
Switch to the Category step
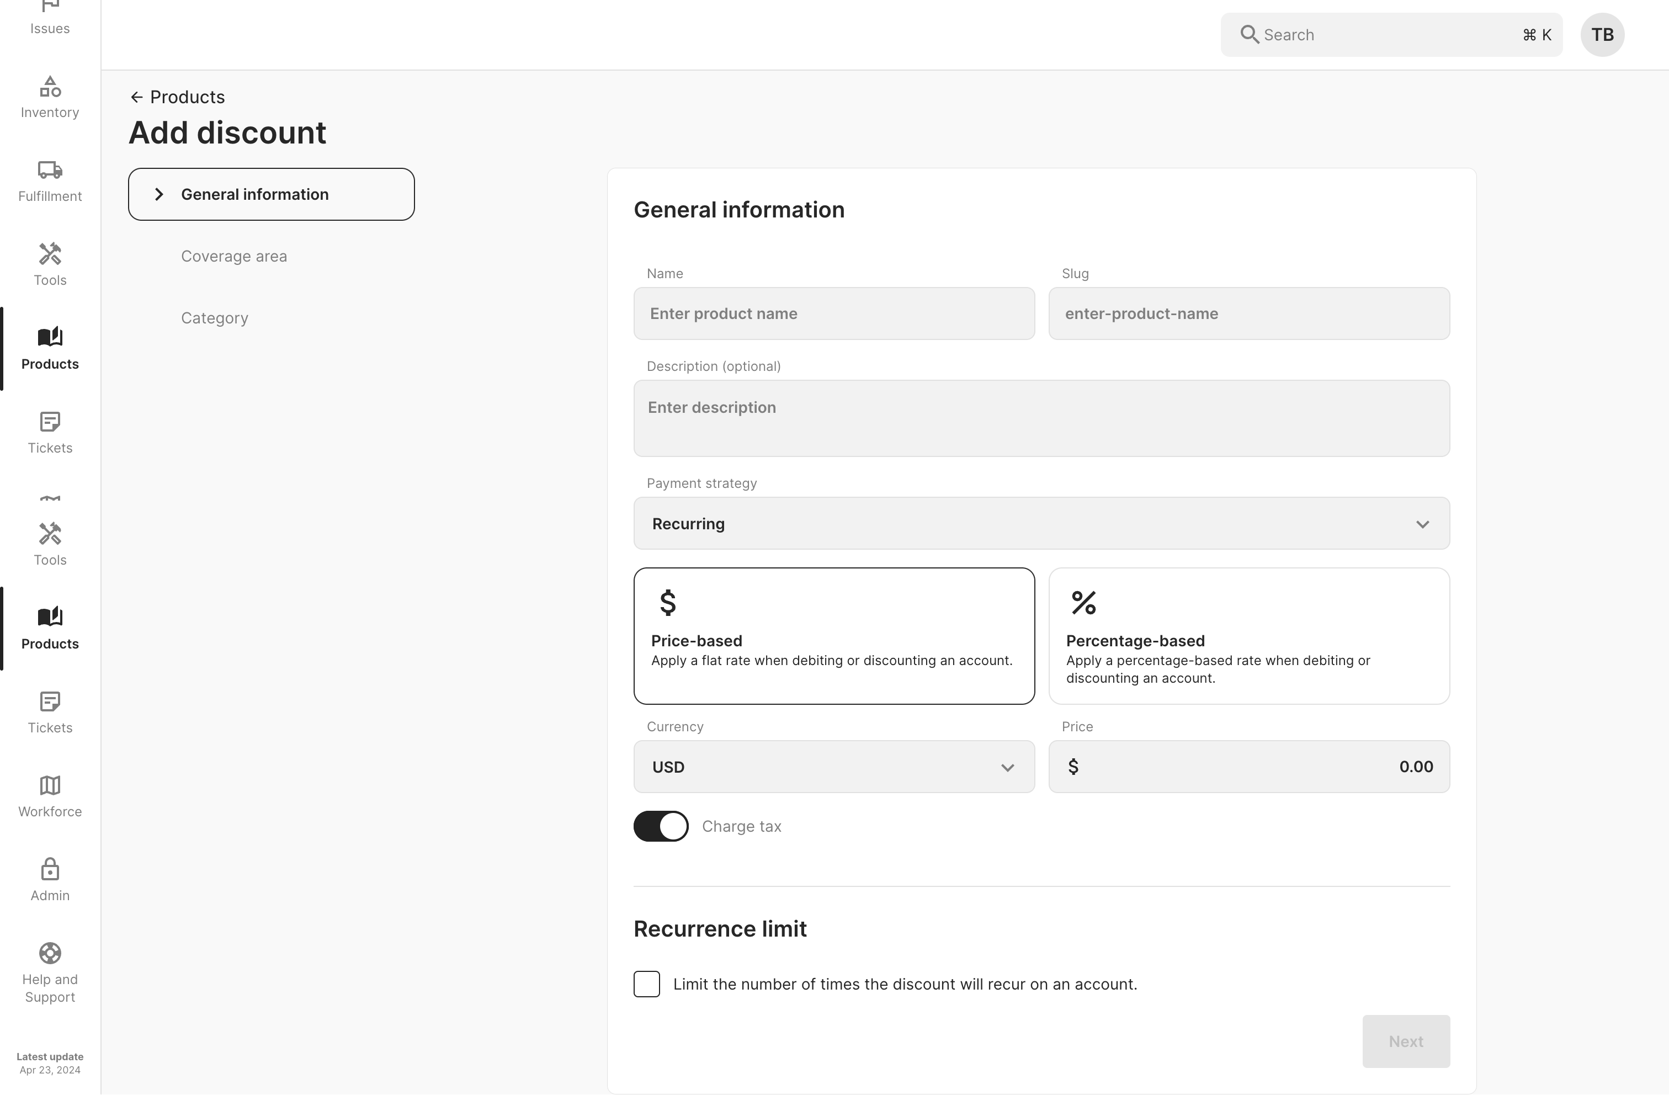click(215, 318)
